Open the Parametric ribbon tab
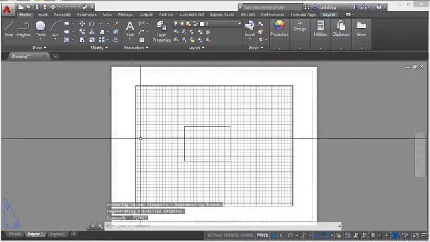This screenshot has width=430, height=242. point(87,15)
